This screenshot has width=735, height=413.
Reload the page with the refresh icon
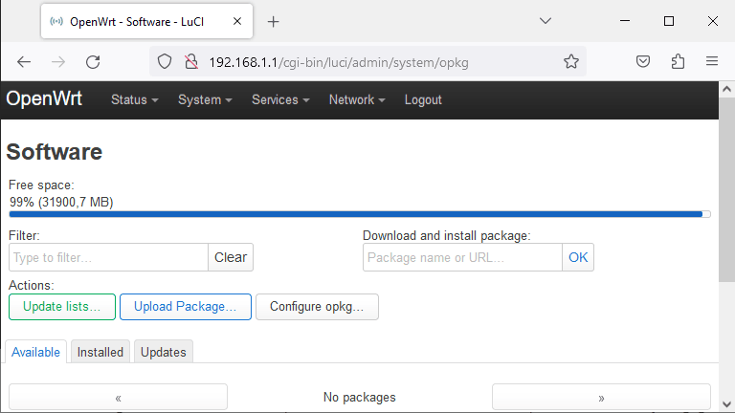point(93,62)
